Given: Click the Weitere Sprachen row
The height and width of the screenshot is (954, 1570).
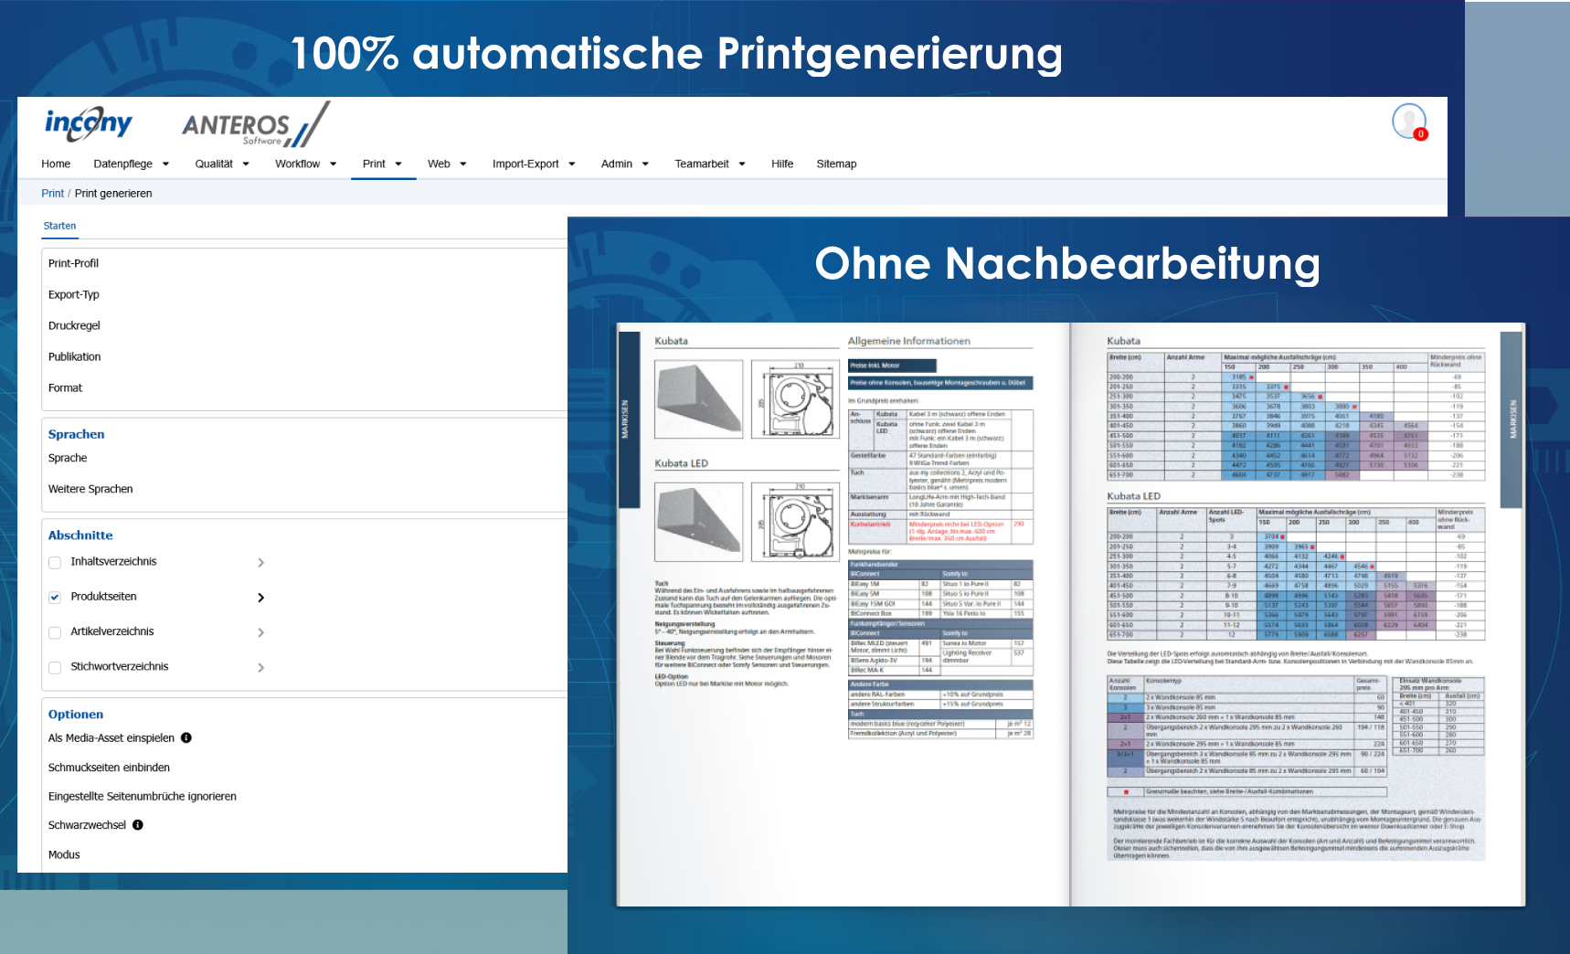Looking at the screenshot, I should coord(304,489).
